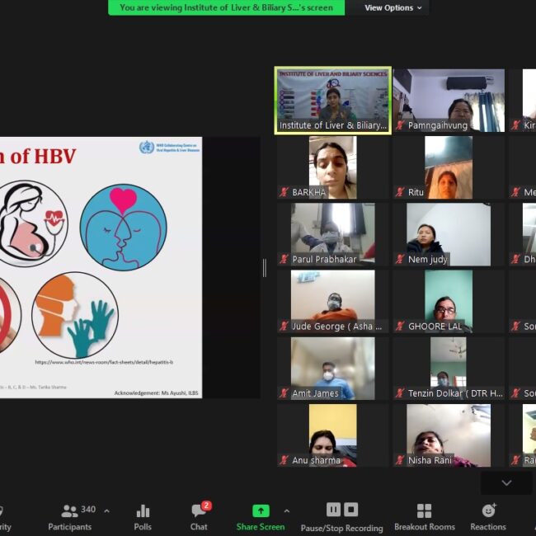Expand the View Options dropdown
536x536 pixels.
[393, 7]
